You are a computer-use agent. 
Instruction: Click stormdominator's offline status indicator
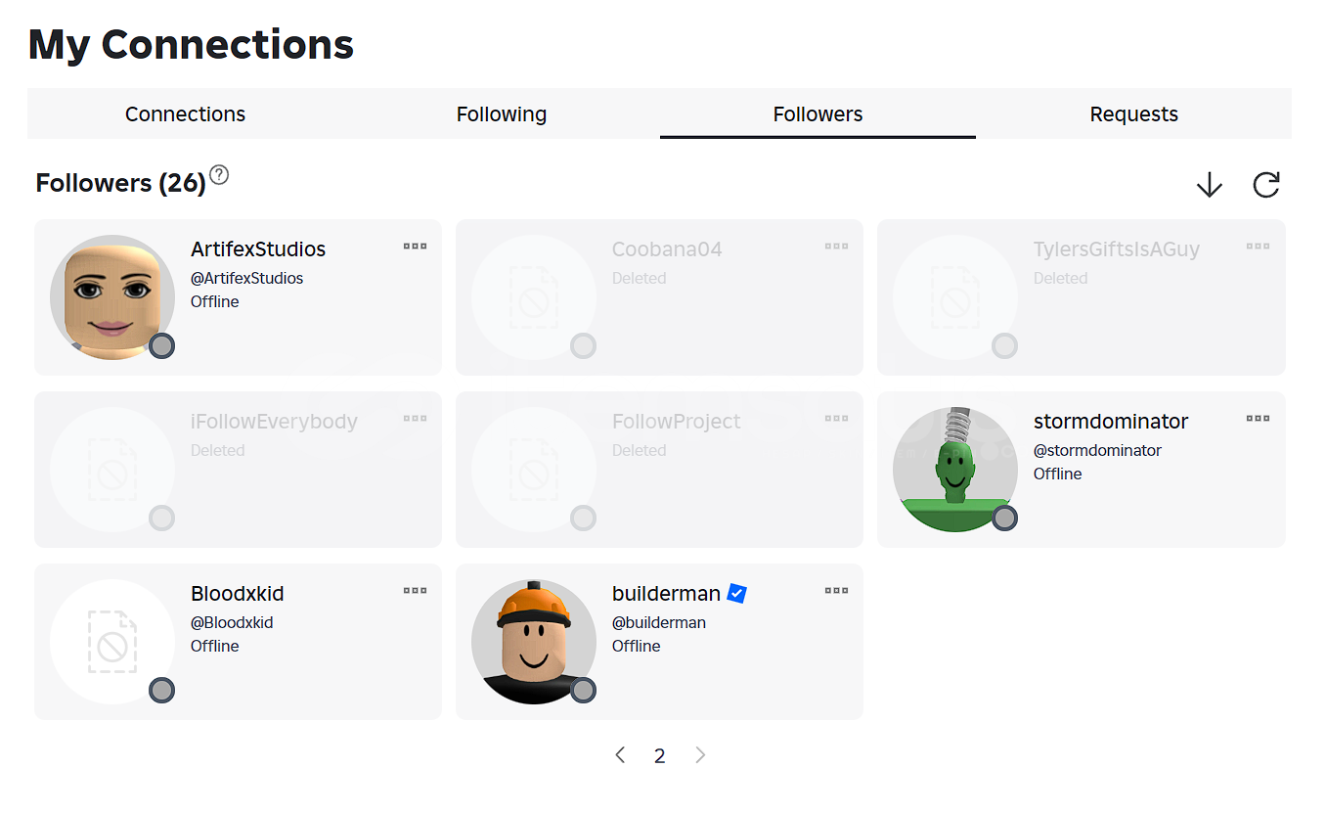[1005, 518]
